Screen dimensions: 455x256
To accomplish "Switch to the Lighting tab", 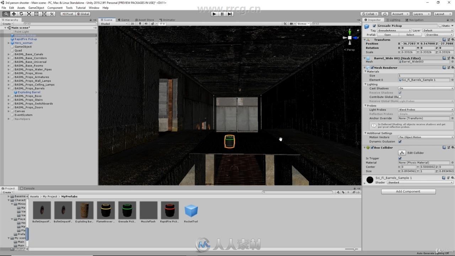I will (x=393, y=20).
